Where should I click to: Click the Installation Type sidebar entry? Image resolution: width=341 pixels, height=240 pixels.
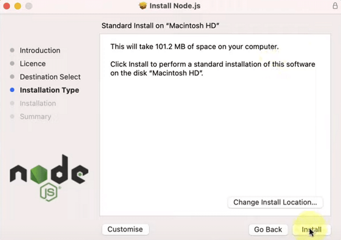[49, 90]
